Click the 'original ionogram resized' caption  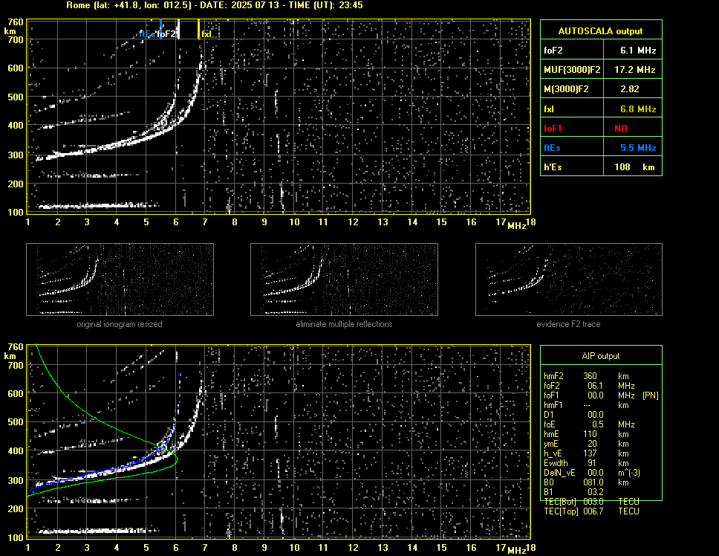[x=120, y=324]
